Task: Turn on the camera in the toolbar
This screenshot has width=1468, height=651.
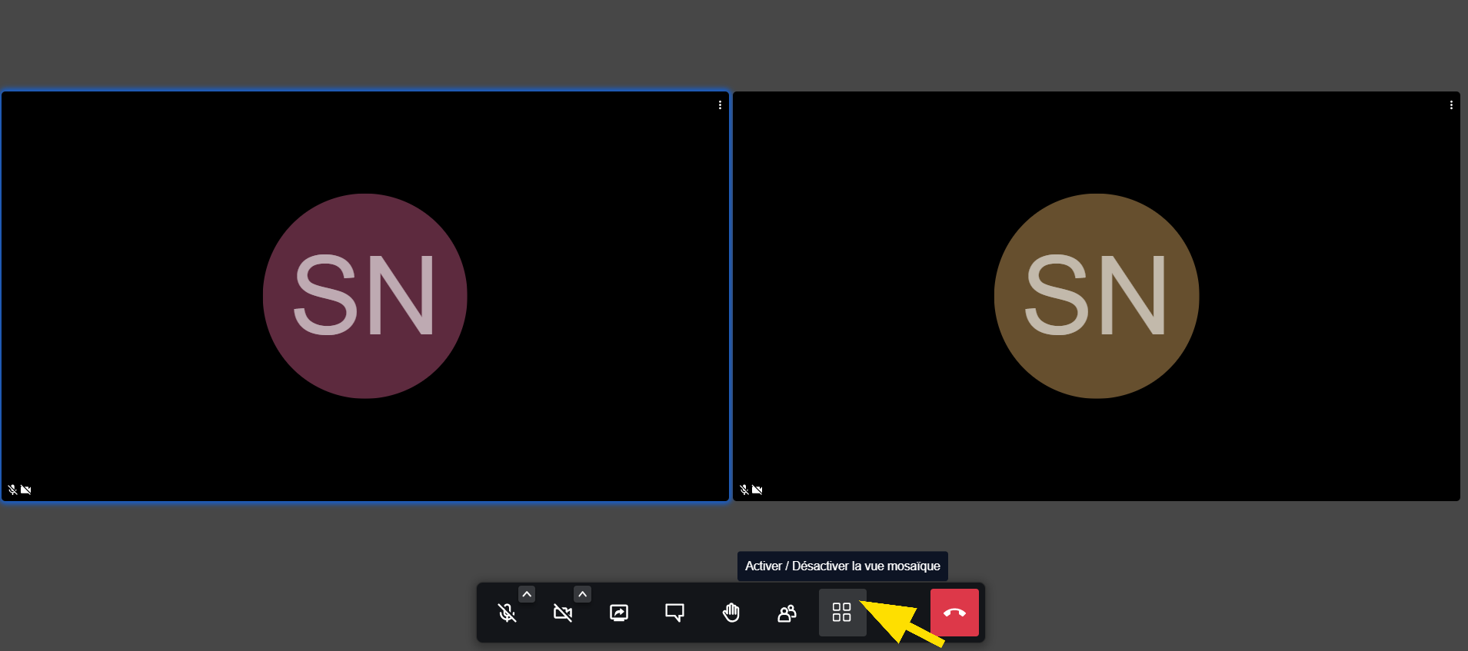Action: point(563,613)
